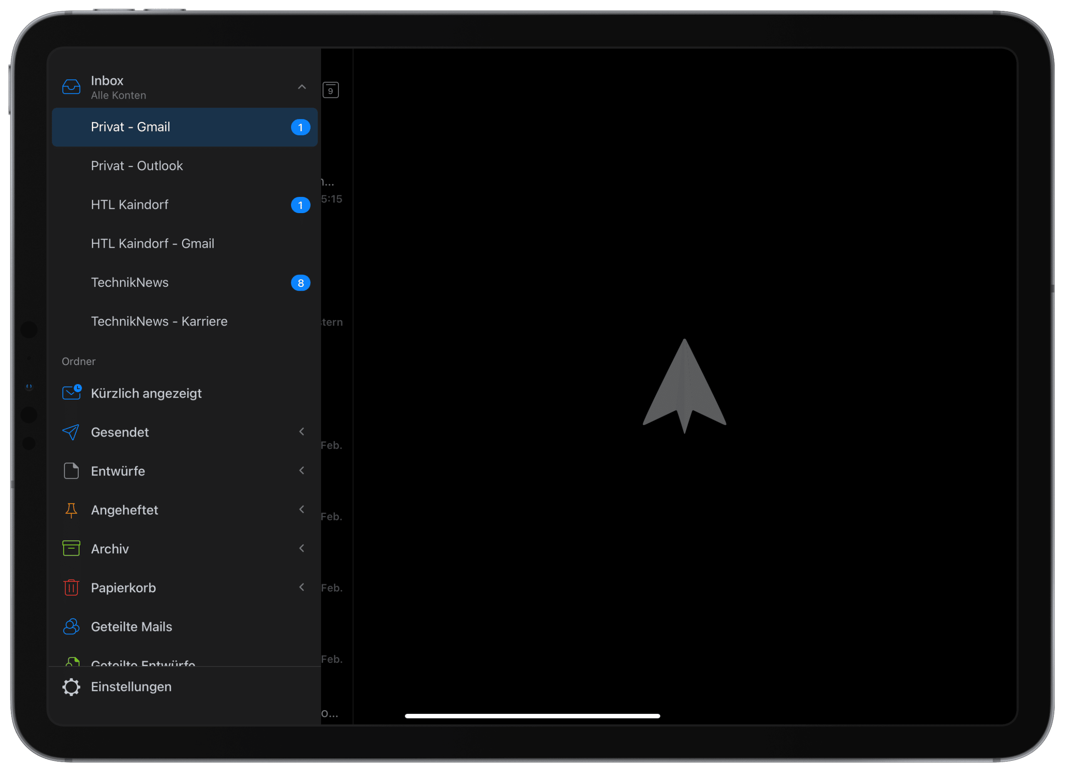Open the Archiv folder
This screenshot has height=773, width=1066.
(x=185, y=549)
